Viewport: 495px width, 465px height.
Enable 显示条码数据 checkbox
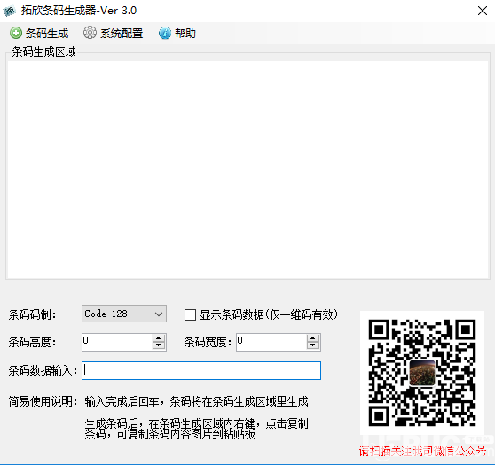pos(190,314)
